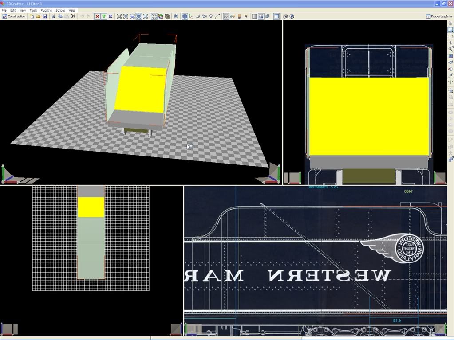454x340 pixels.
Task: Open the Properties/Info panel
Action: pyautogui.click(x=439, y=16)
